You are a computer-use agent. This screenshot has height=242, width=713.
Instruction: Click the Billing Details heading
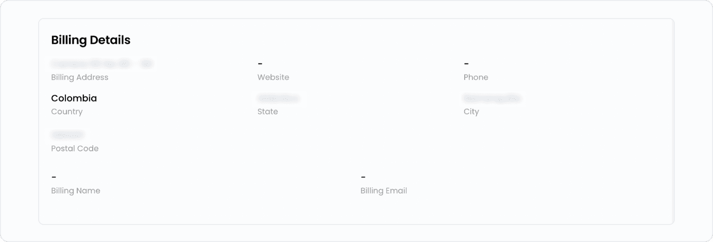point(91,40)
